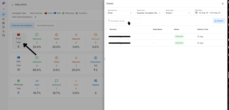The width and height of the screenshot is (229, 110).
Task: Click the SMS Delivered 80.0% value
Action: (37, 70)
